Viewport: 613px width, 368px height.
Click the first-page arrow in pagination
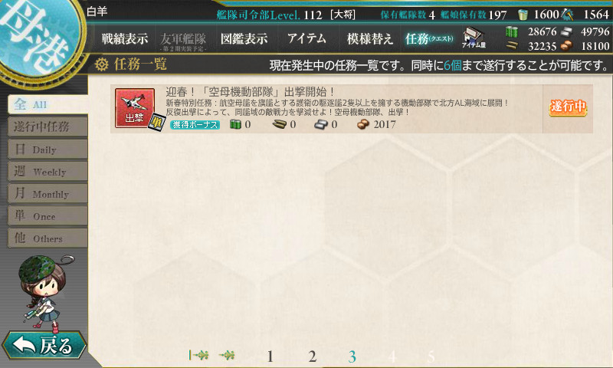click(199, 355)
